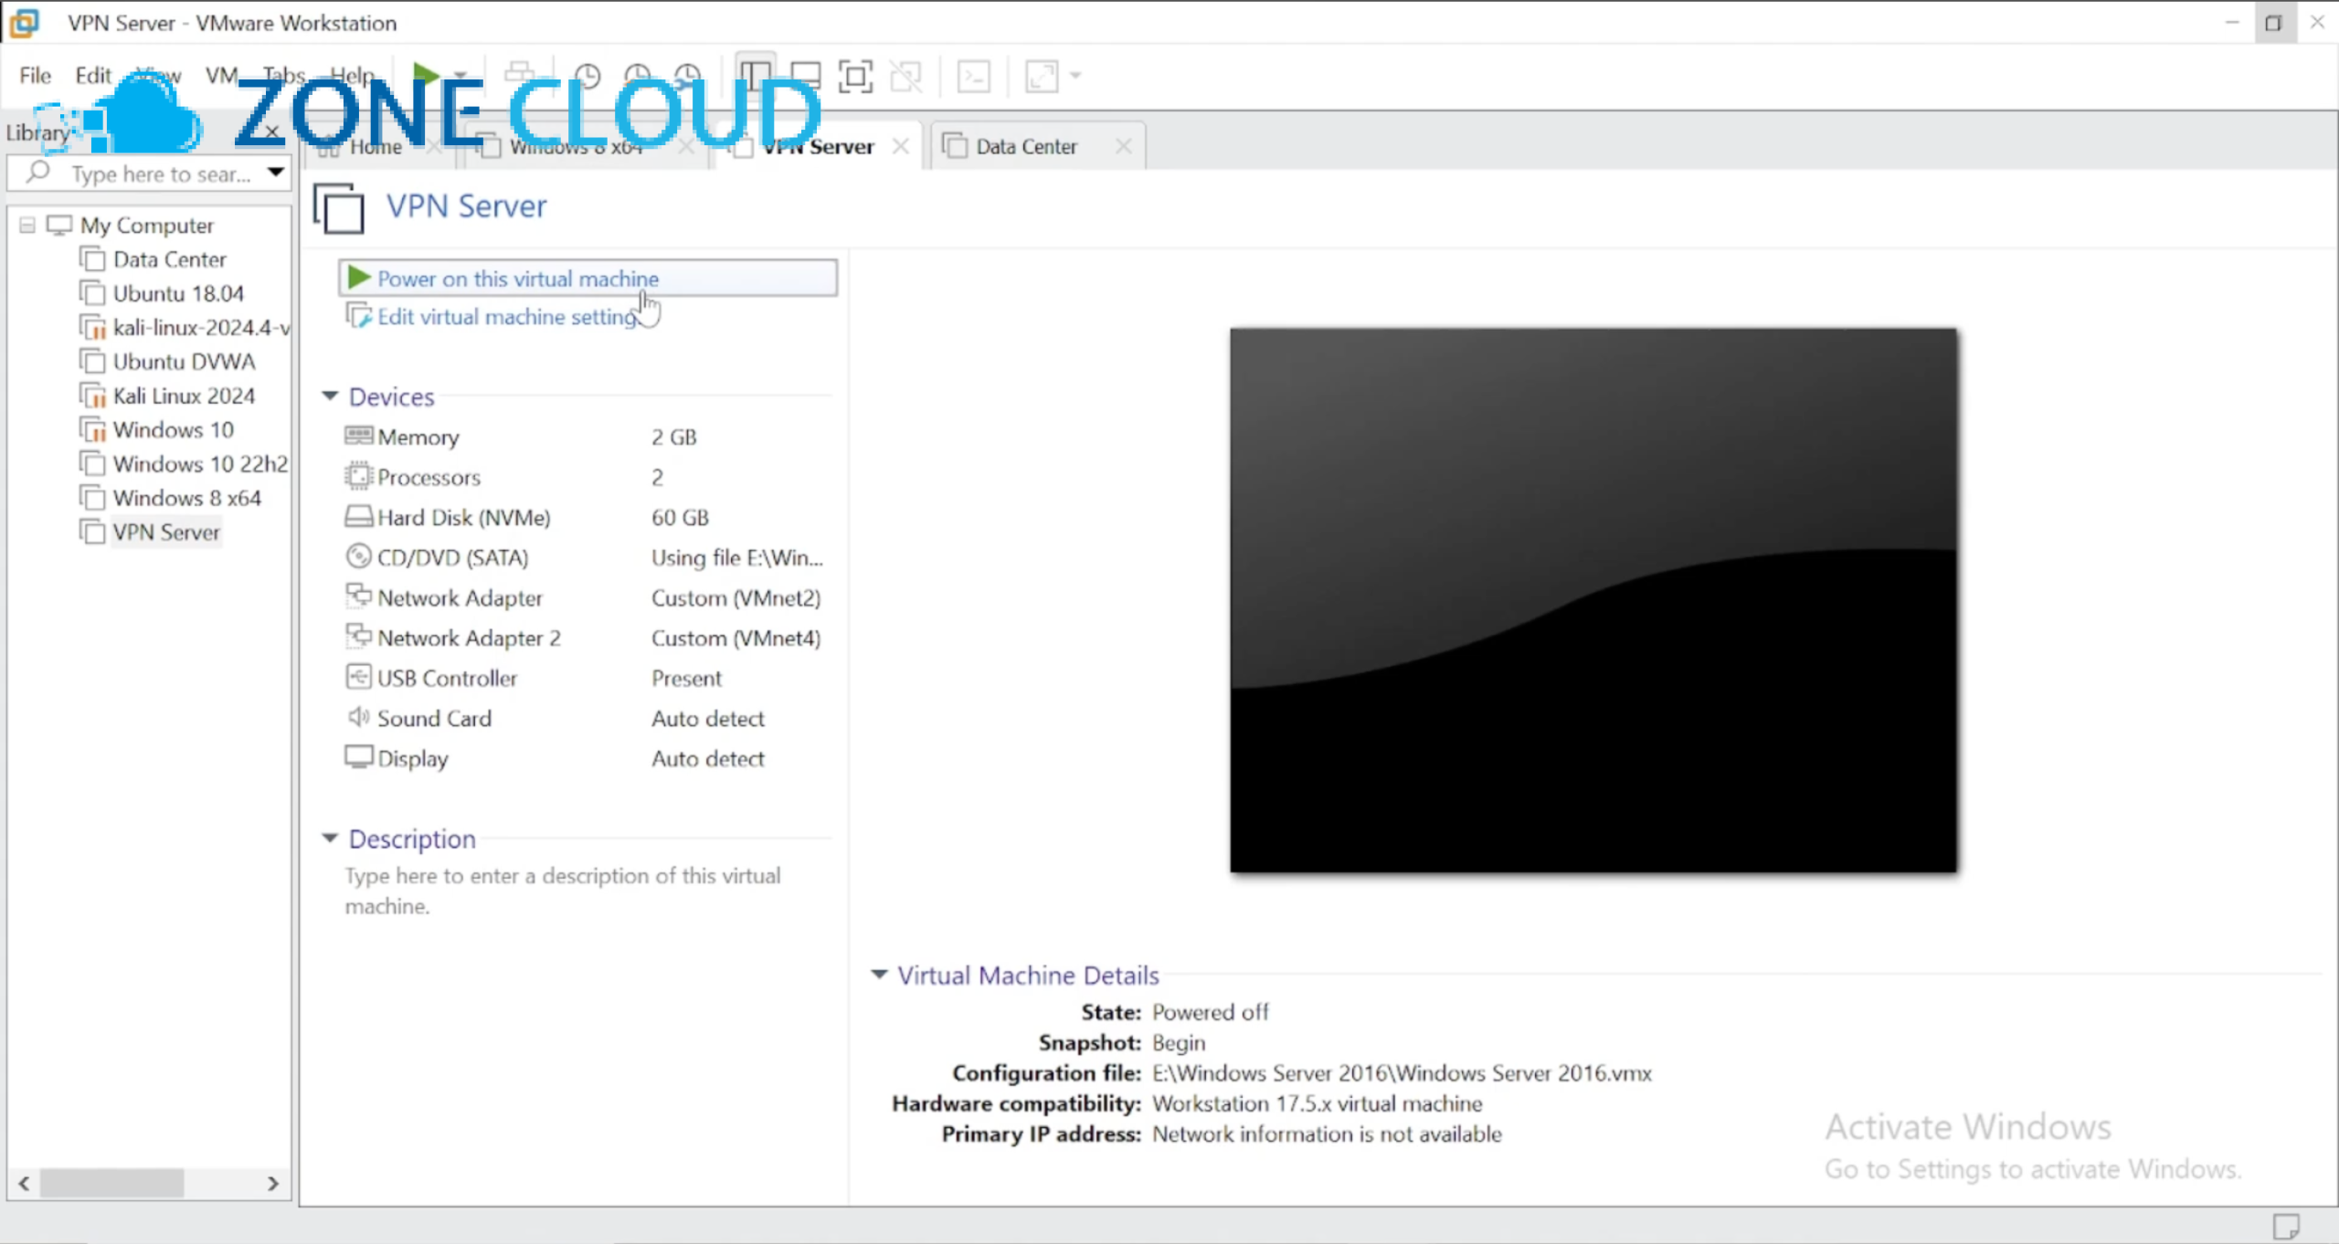Viewport: 2339px width, 1244px height.
Task: Click the take snapshot clock icon
Action: pyautogui.click(x=587, y=76)
